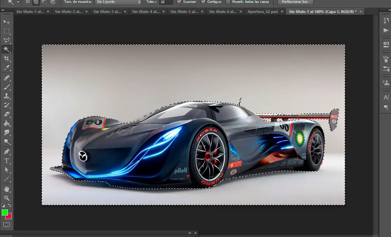This screenshot has width=391, height=237.
Task: Open the Magic Wand tool preset picker arrow
Action: [x=18, y=2]
